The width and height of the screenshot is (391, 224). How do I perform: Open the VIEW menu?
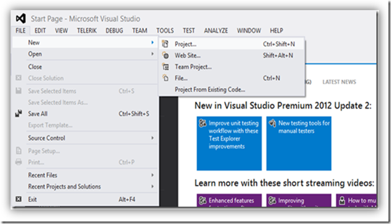[62, 30]
